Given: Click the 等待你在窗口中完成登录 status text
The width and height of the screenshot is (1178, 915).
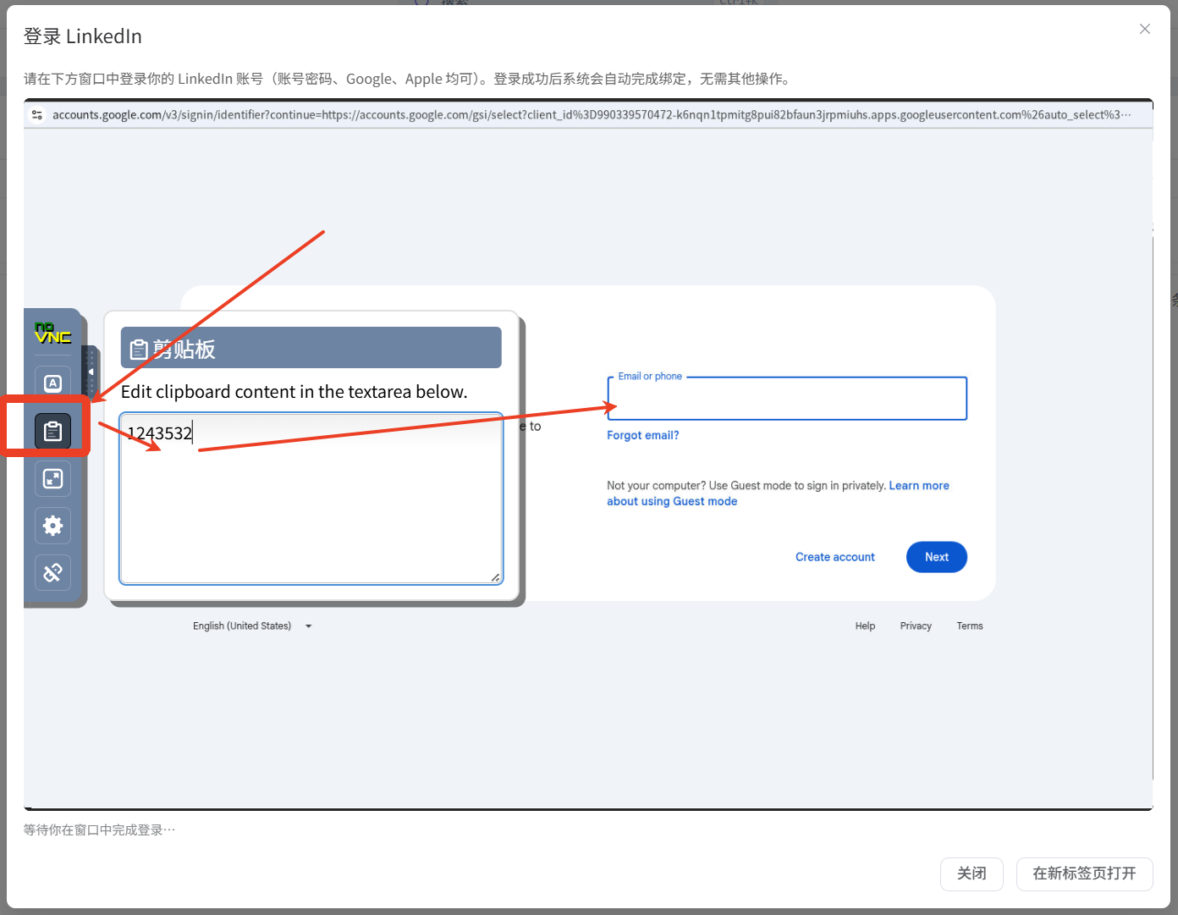Looking at the screenshot, I should click(x=100, y=830).
